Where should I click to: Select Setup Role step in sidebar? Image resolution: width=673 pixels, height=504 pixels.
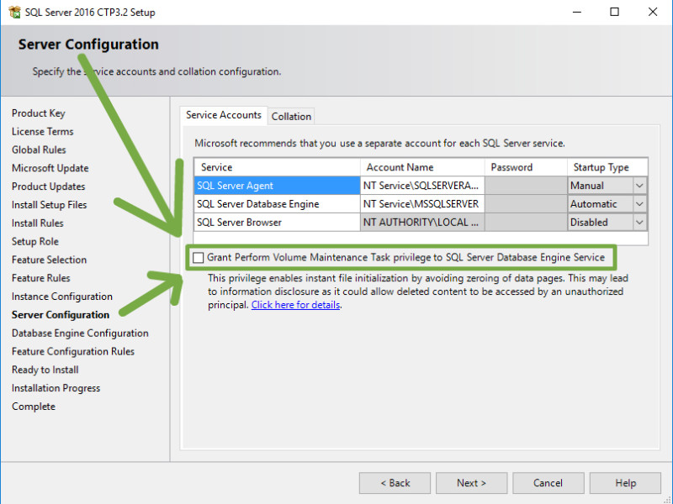point(35,242)
